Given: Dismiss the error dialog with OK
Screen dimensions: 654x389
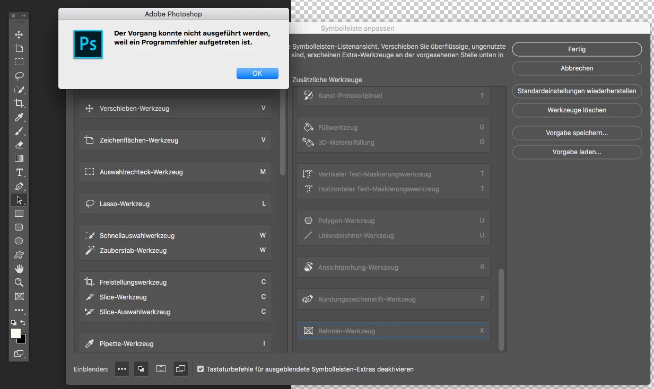Looking at the screenshot, I should click(257, 74).
